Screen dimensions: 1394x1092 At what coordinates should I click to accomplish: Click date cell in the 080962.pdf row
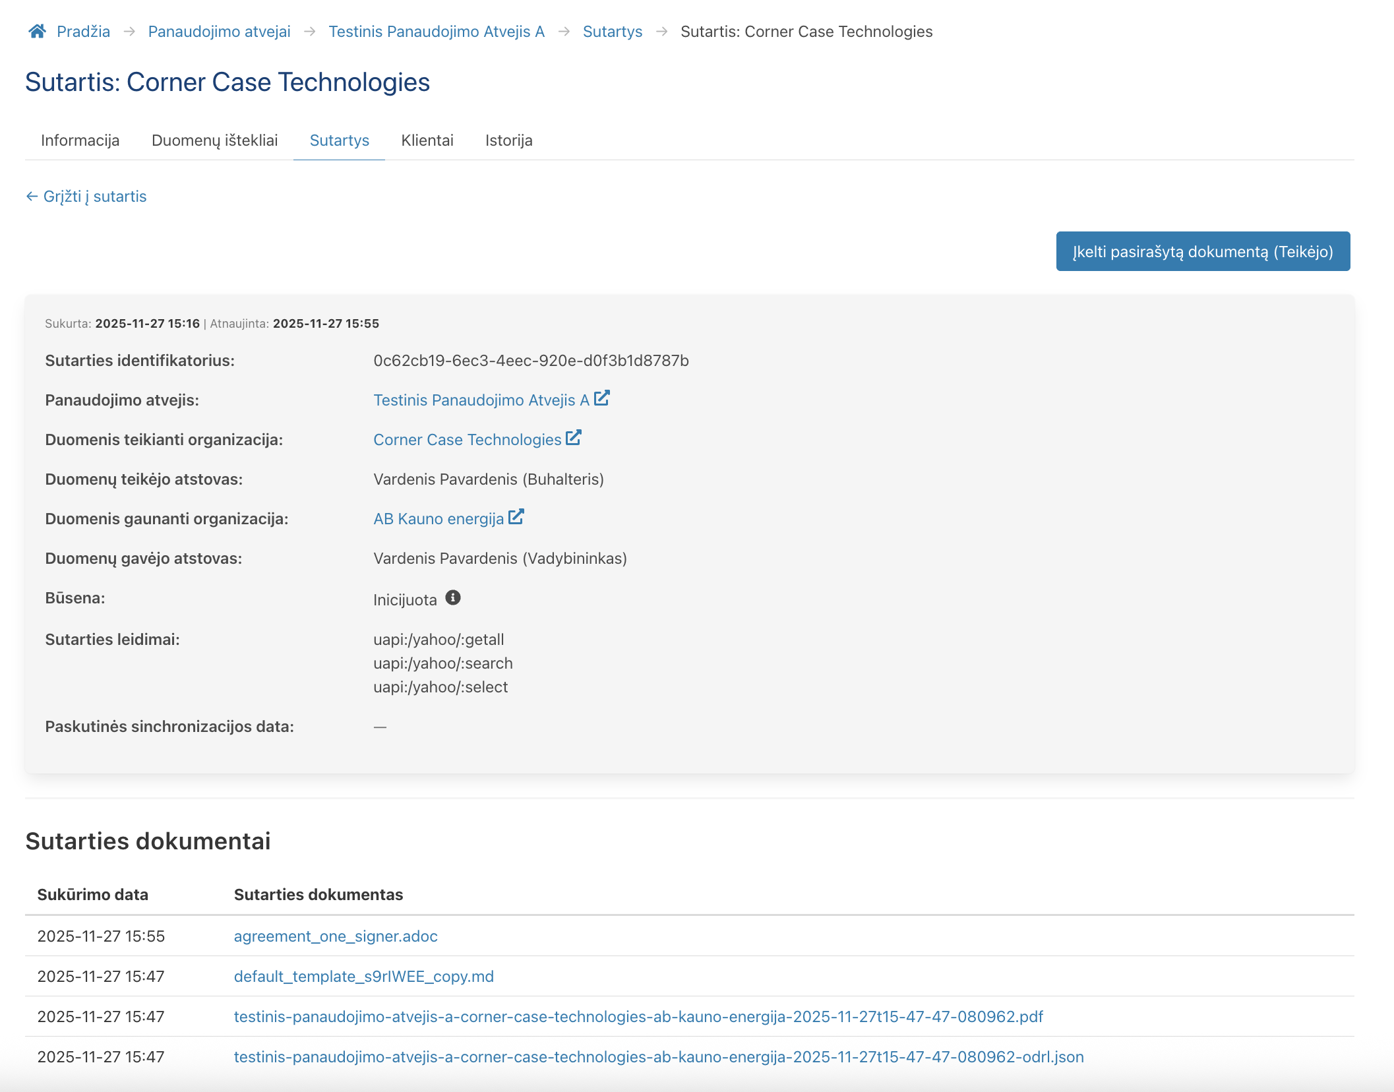pyautogui.click(x=101, y=1017)
